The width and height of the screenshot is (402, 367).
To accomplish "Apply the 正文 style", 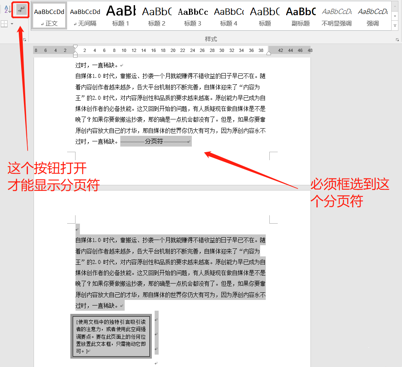I will (49, 15).
